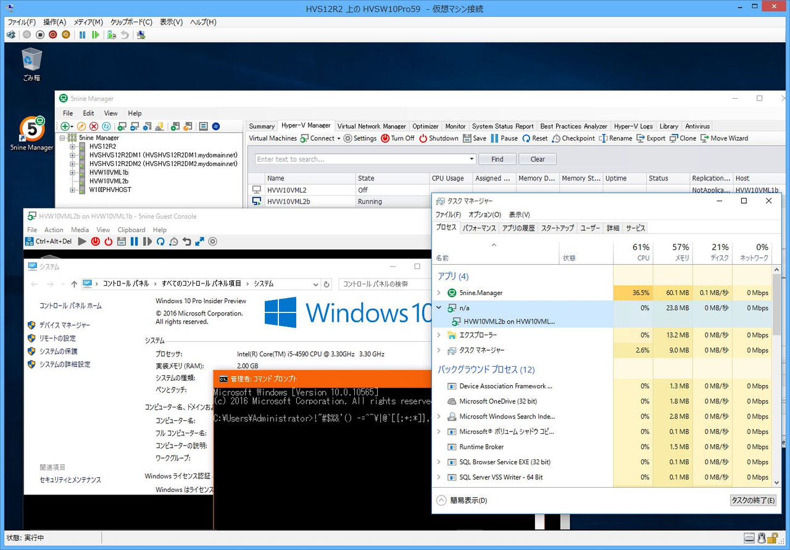
Task: Sort Task Manager by CPU column header
Action: click(x=633, y=251)
